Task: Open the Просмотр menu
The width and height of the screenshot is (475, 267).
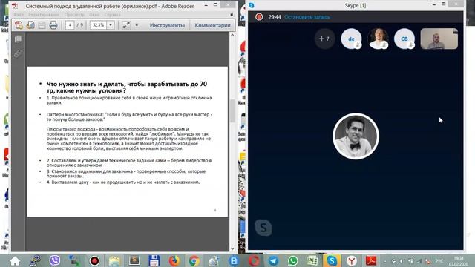Action: pyautogui.click(x=74, y=15)
